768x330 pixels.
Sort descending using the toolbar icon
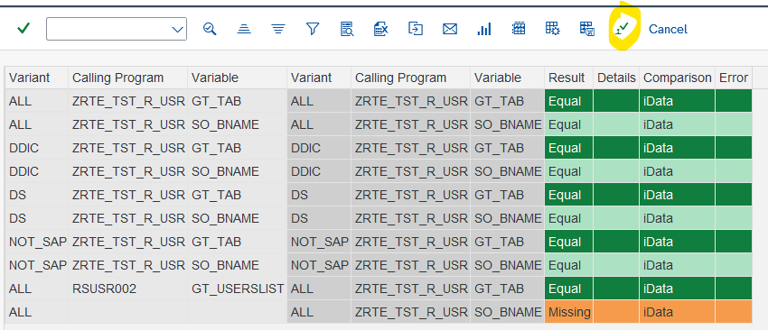tap(278, 29)
